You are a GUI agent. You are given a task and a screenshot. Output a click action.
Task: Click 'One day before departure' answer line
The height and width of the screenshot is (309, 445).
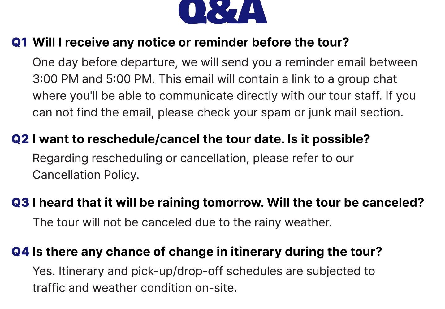[x=225, y=63]
